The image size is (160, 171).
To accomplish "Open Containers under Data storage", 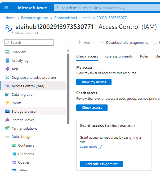I will tap(33, 145).
